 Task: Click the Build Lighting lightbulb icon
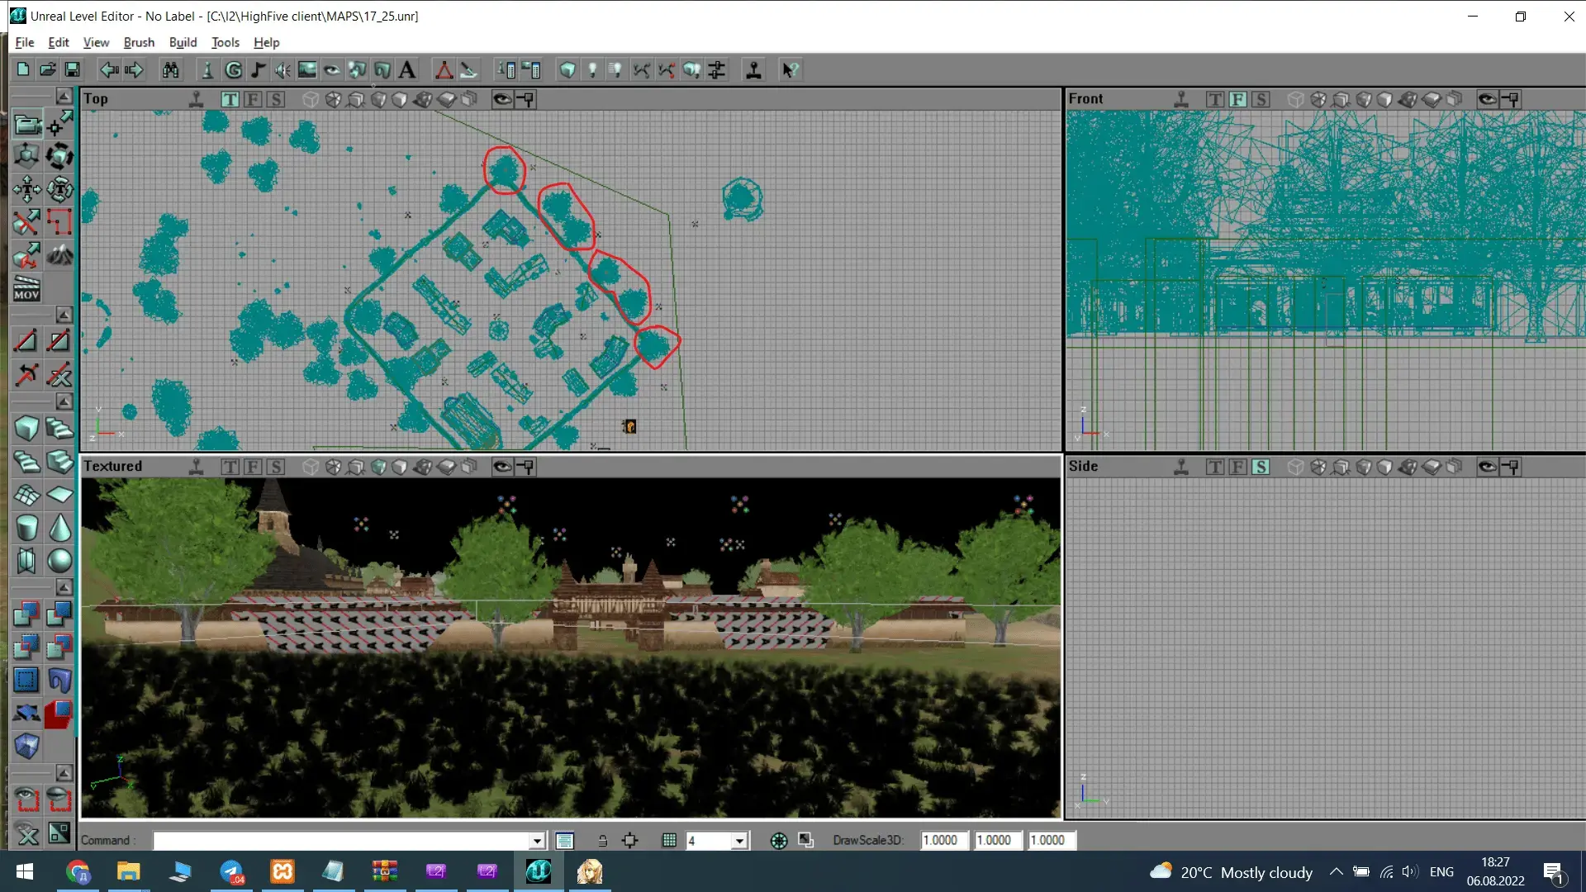tap(592, 70)
